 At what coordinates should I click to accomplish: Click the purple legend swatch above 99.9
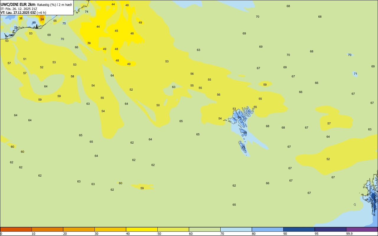point(362,229)
